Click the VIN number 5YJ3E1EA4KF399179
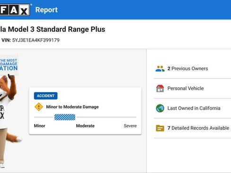 pyautogui.click(x=36, y=40)
